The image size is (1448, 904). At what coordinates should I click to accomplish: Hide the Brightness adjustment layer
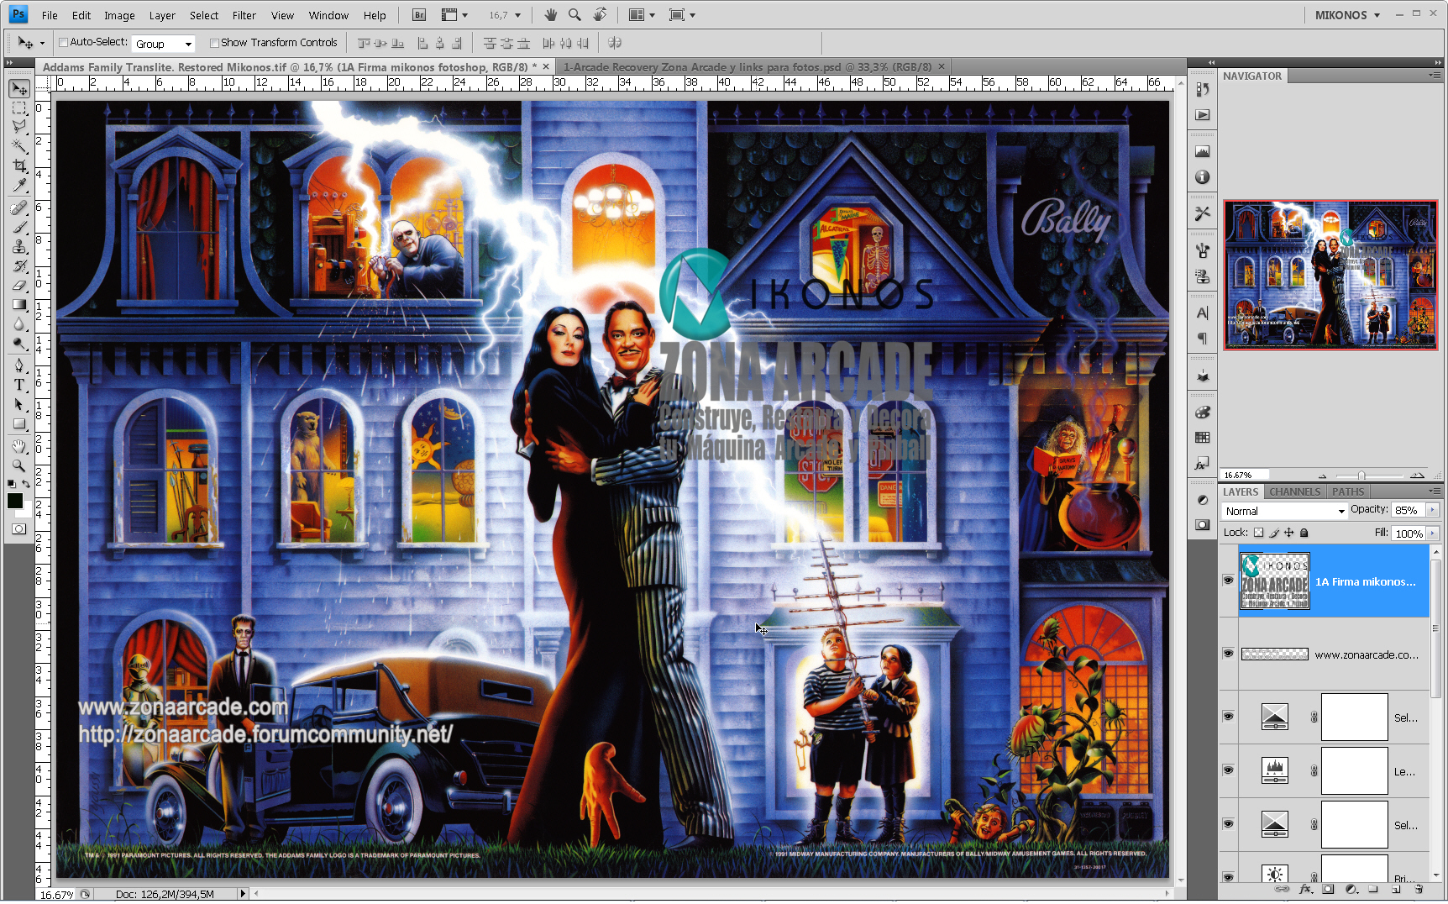(x=1228, y=877)
